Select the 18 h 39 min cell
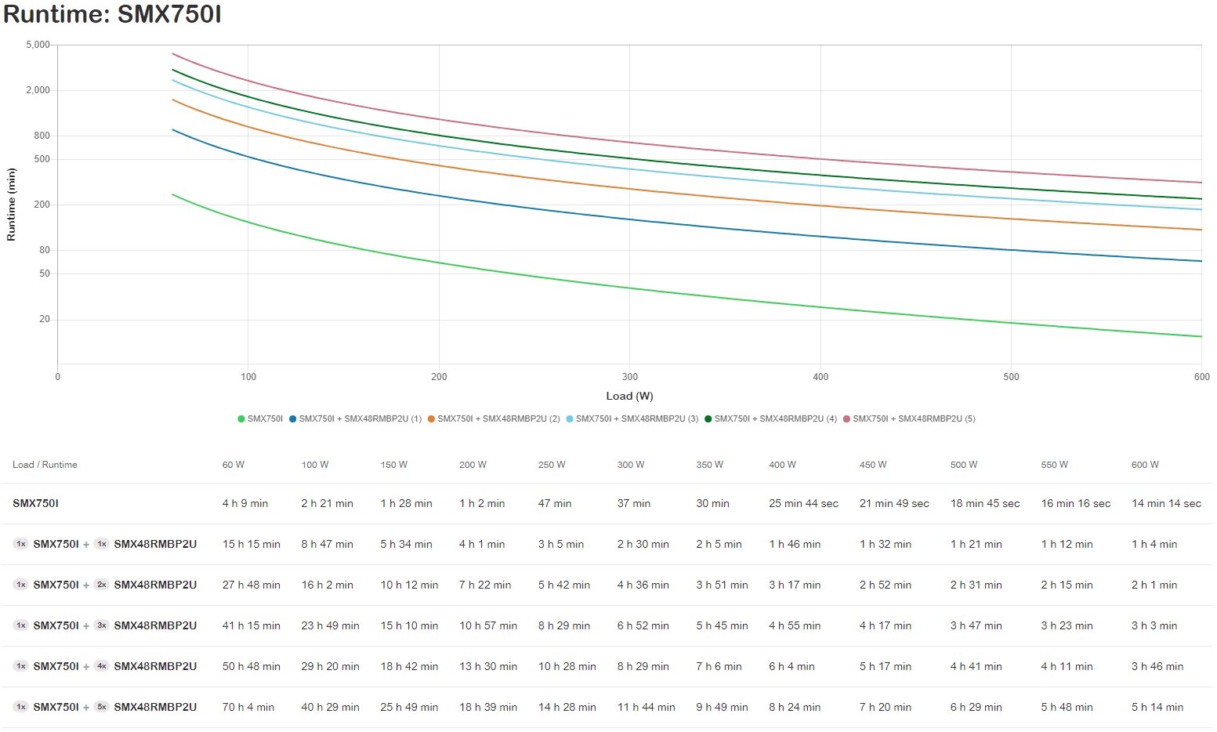Viewport: 1217px width, 732px height. pyautogui.click(x=488, y=707)
